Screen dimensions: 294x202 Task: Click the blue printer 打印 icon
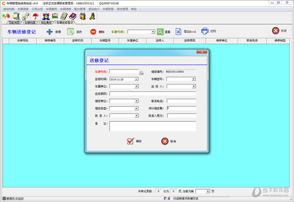tap(205, 31)
